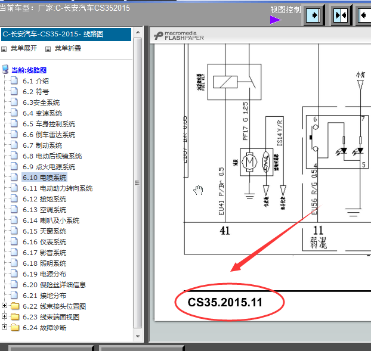Screen dimensions: 371x351
Task: Click the page icon beside 6.21 接地分布
Action: pos(14,295)
